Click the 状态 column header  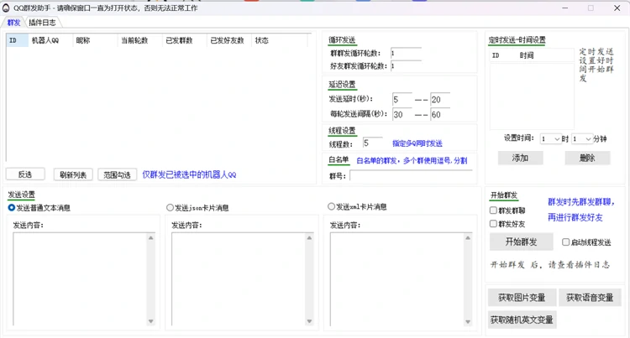pos(279,40)
